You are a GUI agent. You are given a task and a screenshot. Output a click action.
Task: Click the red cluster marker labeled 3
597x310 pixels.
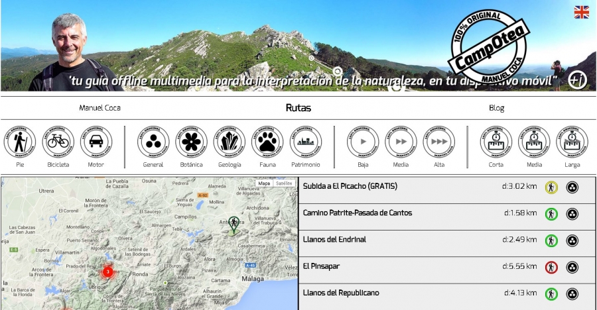(x=107, y=272)
